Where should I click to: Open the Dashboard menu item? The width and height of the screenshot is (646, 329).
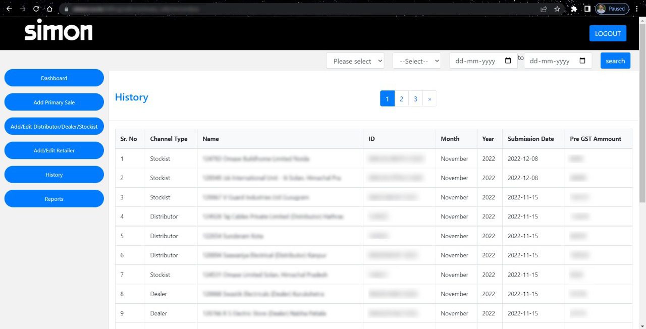click(x=54, y=78)
